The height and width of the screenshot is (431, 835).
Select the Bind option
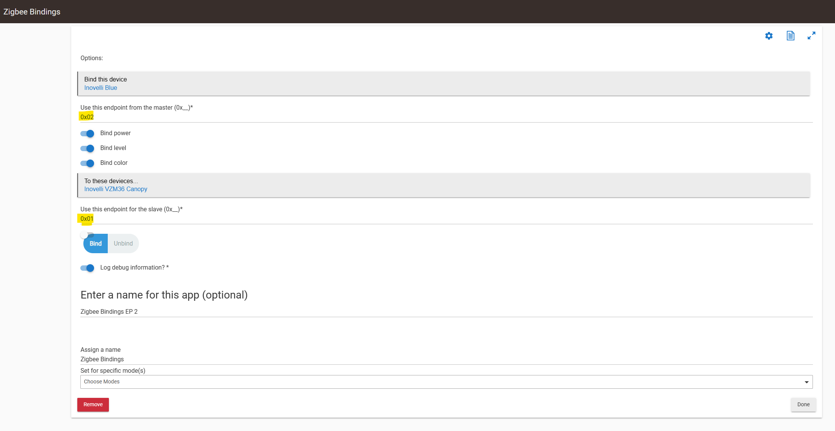[96, 244]
